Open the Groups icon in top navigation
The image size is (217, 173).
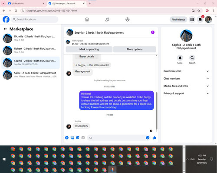click(x=128, y=19)
